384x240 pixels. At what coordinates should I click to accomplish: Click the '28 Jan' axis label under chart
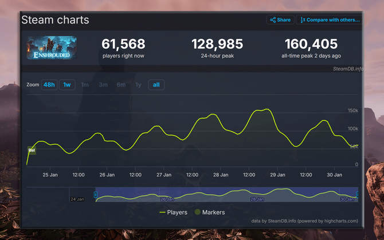tap(221, 175)
